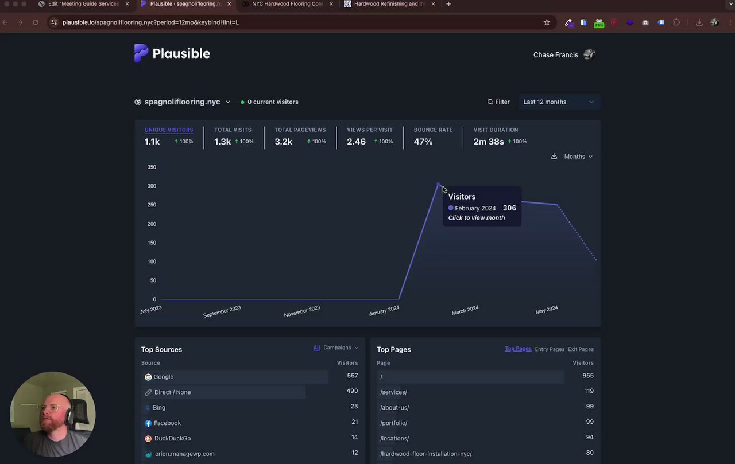Open a new browser tab
735x464 pixels.
point(448,4)
